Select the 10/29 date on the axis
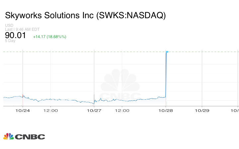This screenshot has height=149, width=239. [x=202, y=111]
